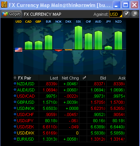Click the CHF label above the map

88,22
